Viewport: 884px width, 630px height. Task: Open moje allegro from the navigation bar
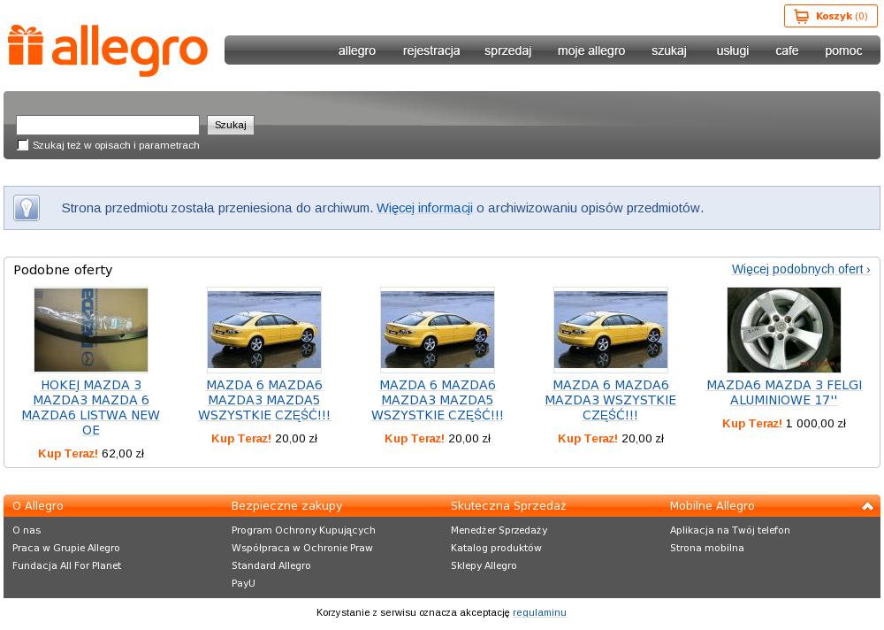pos(591,50)
